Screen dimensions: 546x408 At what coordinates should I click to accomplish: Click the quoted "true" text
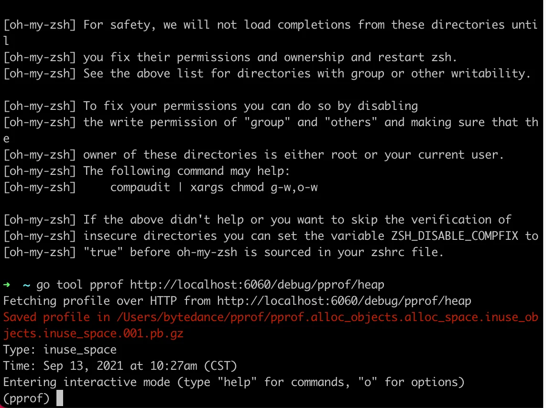[103, 252]
